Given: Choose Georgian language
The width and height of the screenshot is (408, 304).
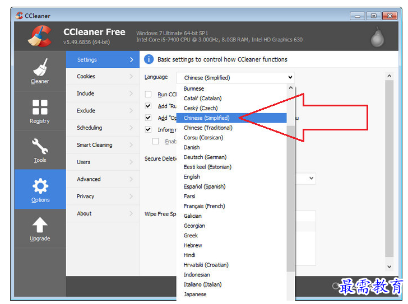Looking at the screenshot, I should coord(231,226).
